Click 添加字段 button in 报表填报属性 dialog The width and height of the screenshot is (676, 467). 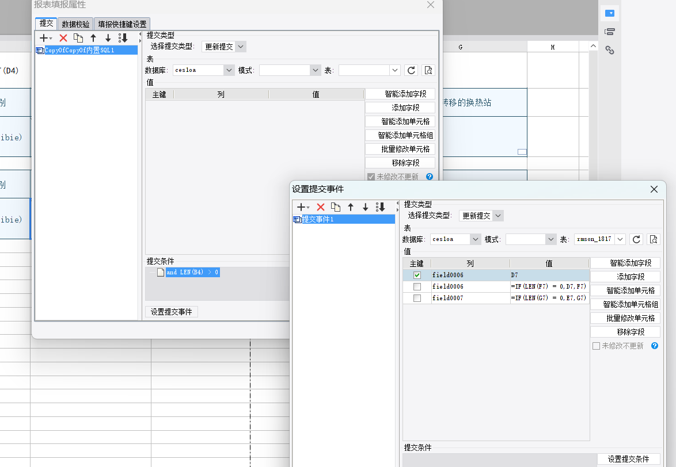tap(400, 108)
